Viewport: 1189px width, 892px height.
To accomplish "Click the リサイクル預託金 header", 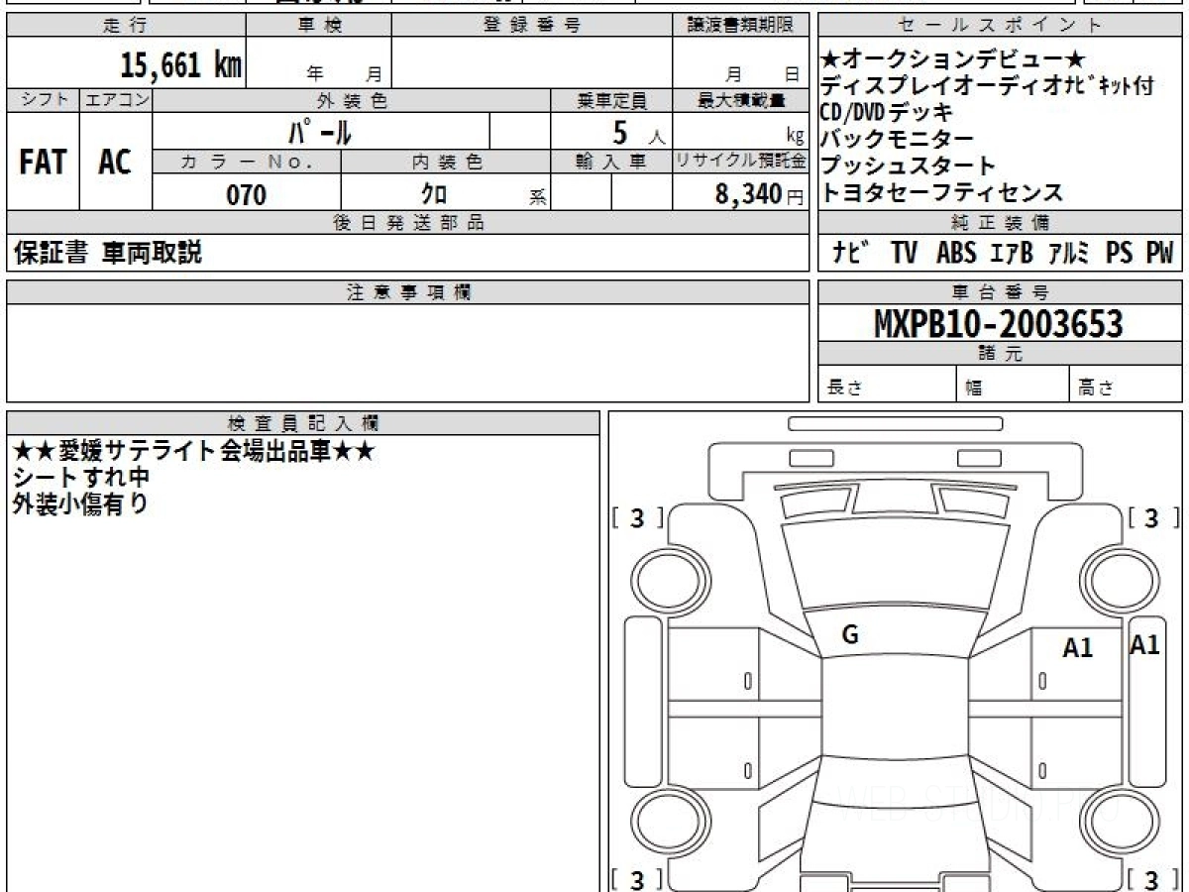I will pyautogui.click(x=740, y=163).
